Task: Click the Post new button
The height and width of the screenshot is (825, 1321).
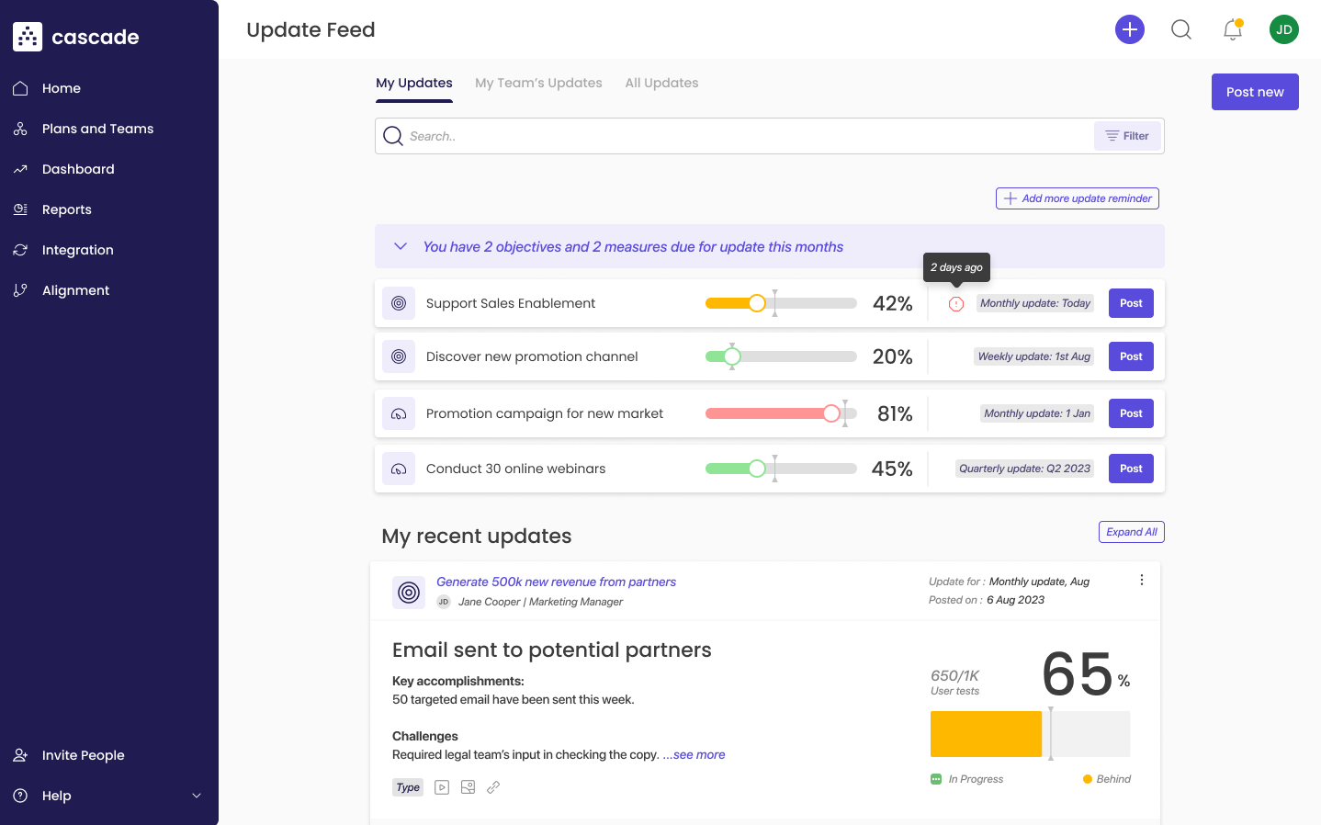Action: 1255,91
